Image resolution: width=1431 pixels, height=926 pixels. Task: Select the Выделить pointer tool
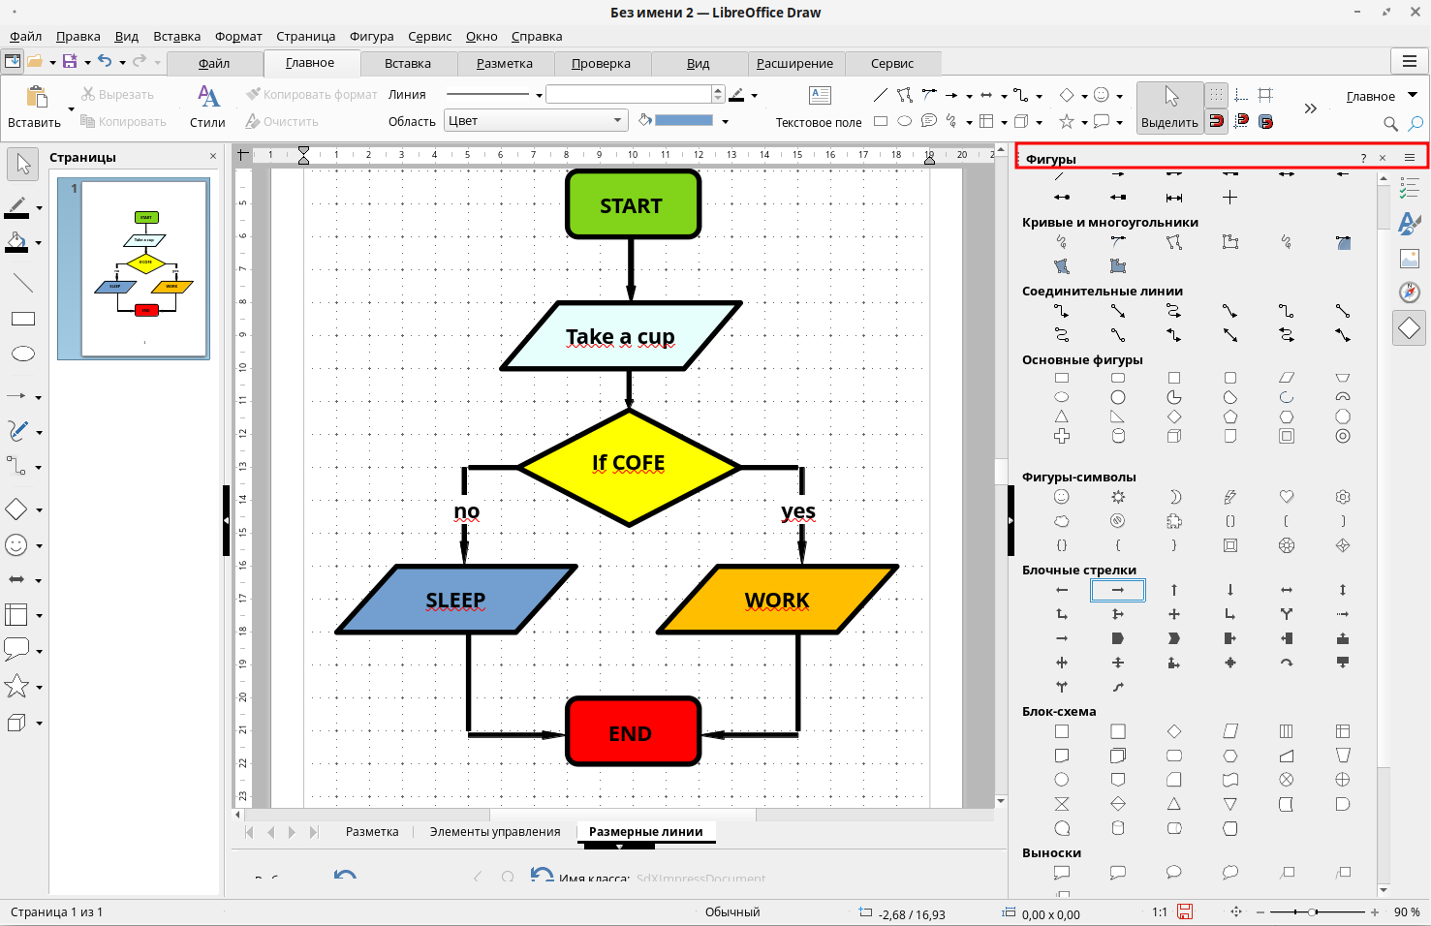(1169, 107)
